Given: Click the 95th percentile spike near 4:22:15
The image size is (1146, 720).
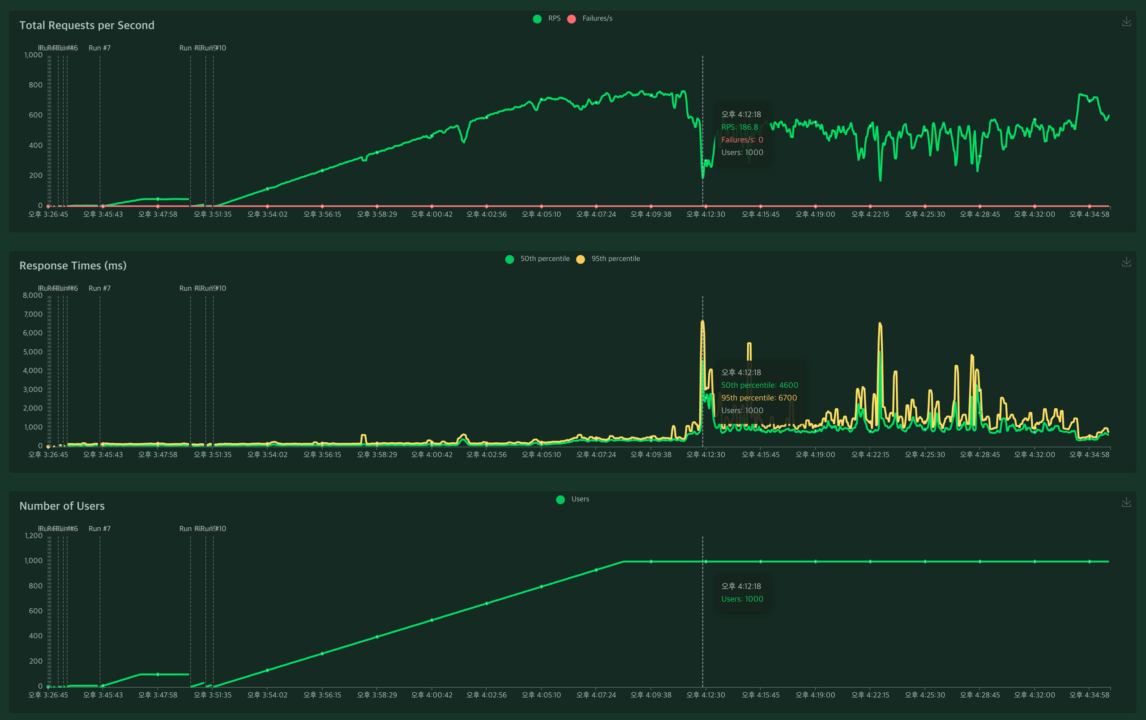Looking at the screenshot, I should [x=880, y=324].
